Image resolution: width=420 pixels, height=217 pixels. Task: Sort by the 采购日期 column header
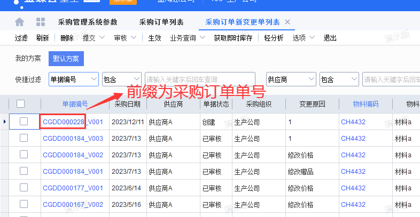(128, 104)
